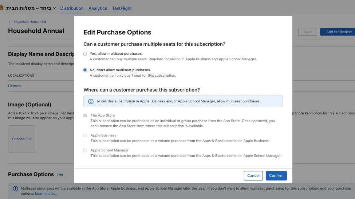Toggle Apple Business checkbox
The image size is (355, 199).
pyautogui.click(x=85, y=135)
